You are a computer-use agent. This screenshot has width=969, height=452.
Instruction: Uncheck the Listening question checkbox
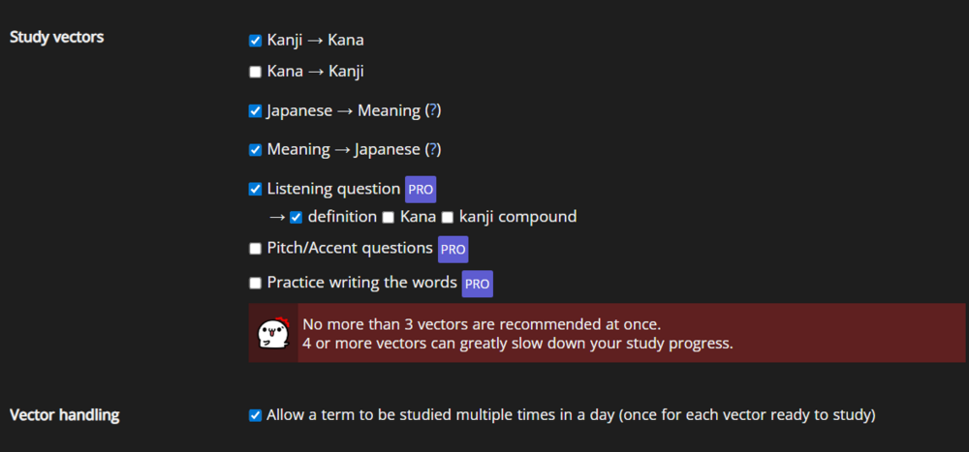tap(255, 189)
